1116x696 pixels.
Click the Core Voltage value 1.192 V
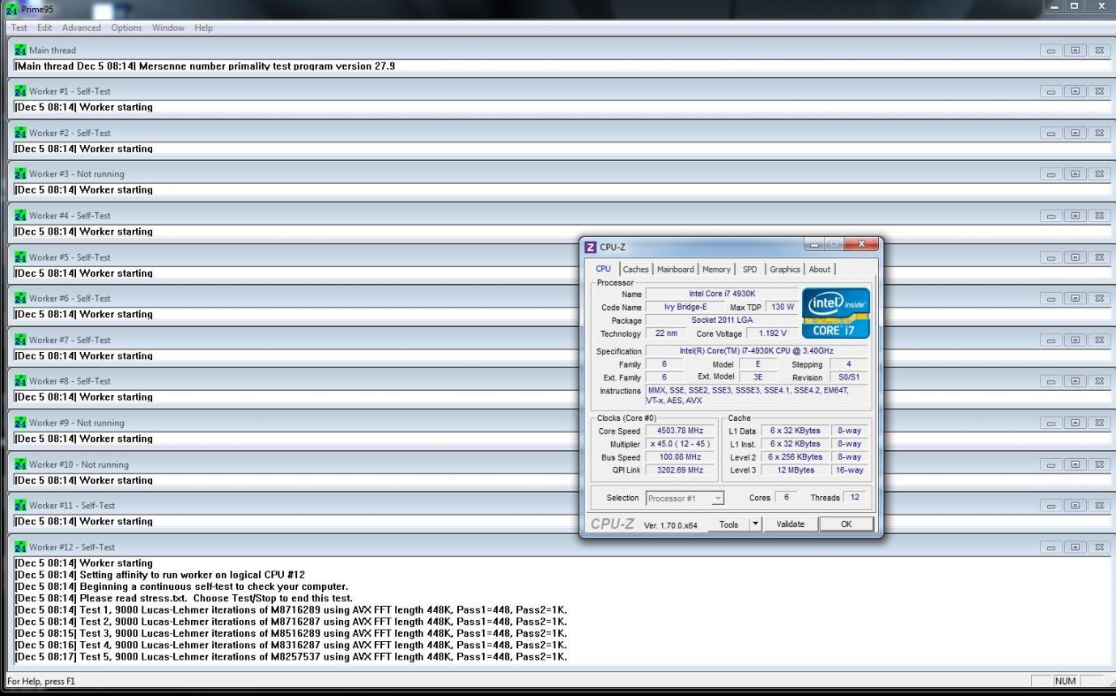point(772,333)
